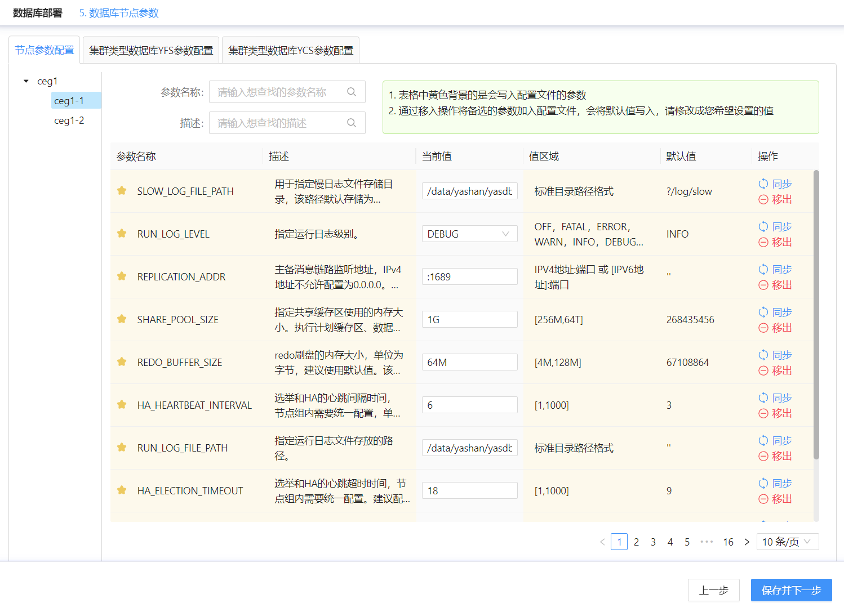
Task: Sync the SHARE_POOL_SIZE parameter (同步)
Action: point(775,312)
